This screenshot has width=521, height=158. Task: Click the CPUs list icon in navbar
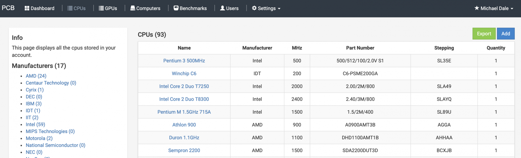[x=70, y=8]
